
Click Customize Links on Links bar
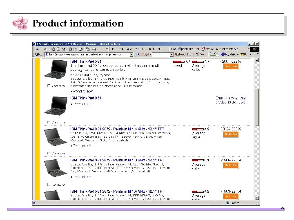pos(188,49)
